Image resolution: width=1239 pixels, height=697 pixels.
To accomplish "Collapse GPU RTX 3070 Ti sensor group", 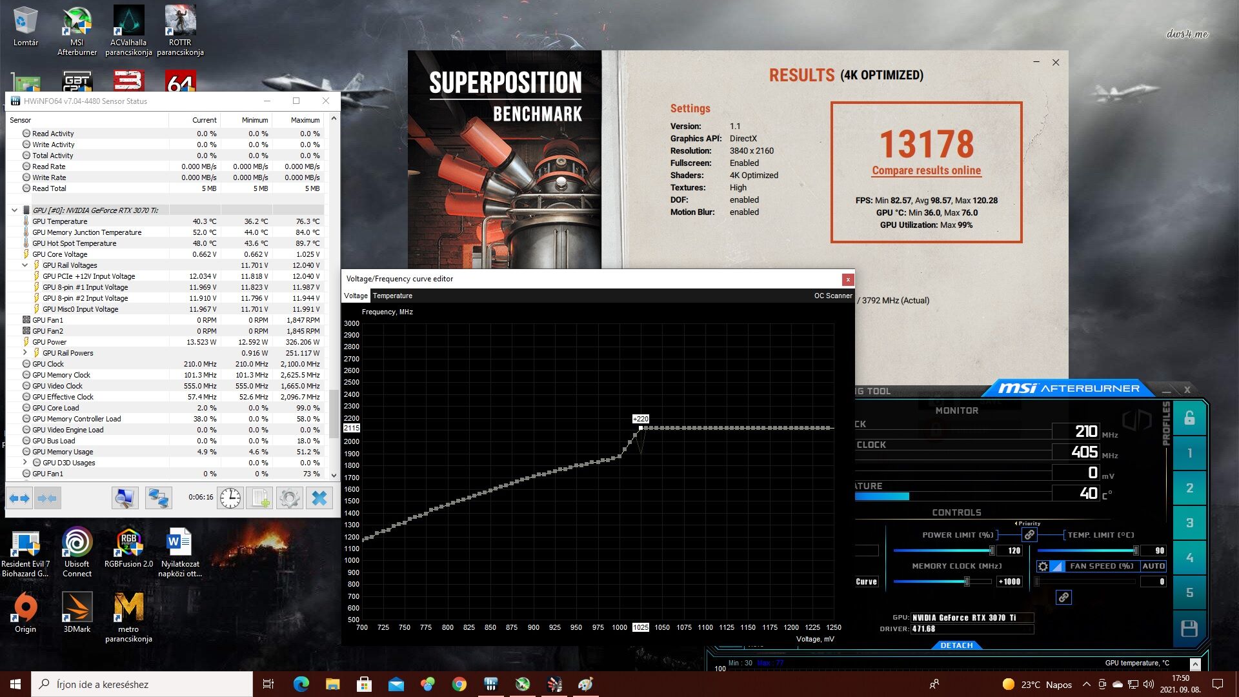I will coord(14,210).
